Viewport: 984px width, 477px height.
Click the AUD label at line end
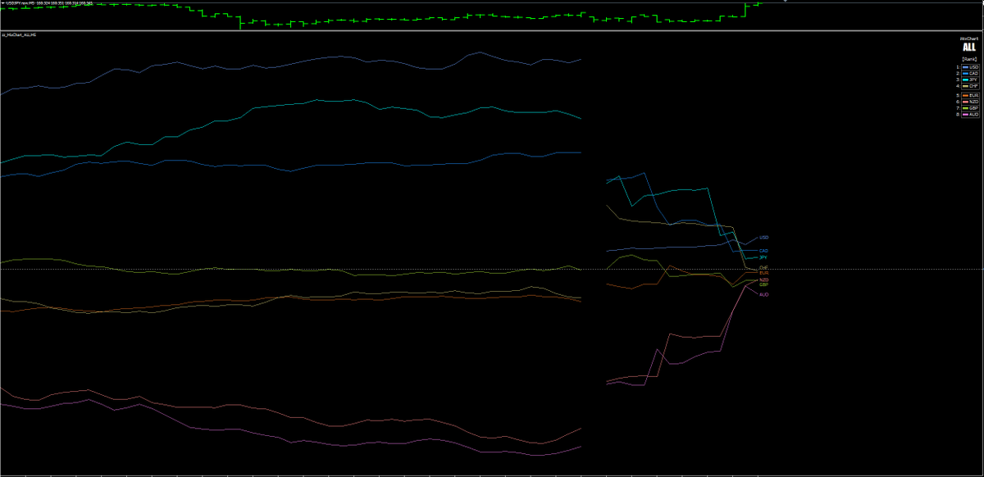[764, 294]
